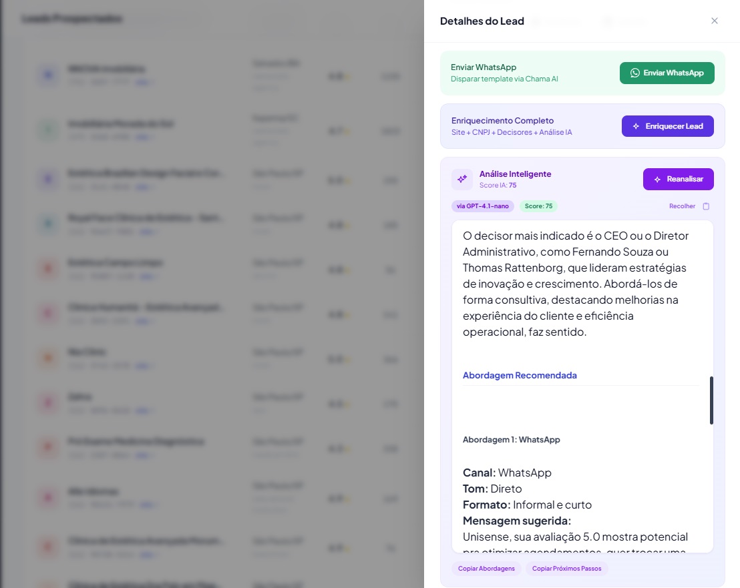740x588 pixels.
Task: Click the green Score: 75 badge
Action: pos(539,206)
